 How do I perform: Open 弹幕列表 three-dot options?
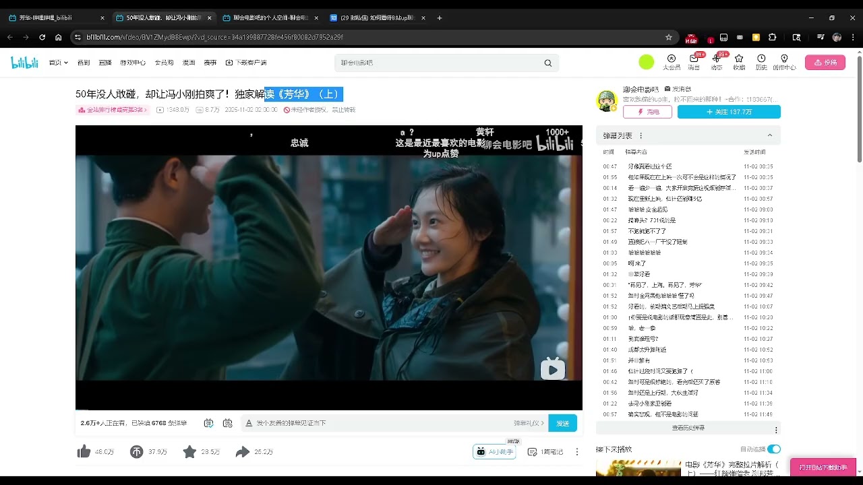pyautogui.click(x=641, y=135)
